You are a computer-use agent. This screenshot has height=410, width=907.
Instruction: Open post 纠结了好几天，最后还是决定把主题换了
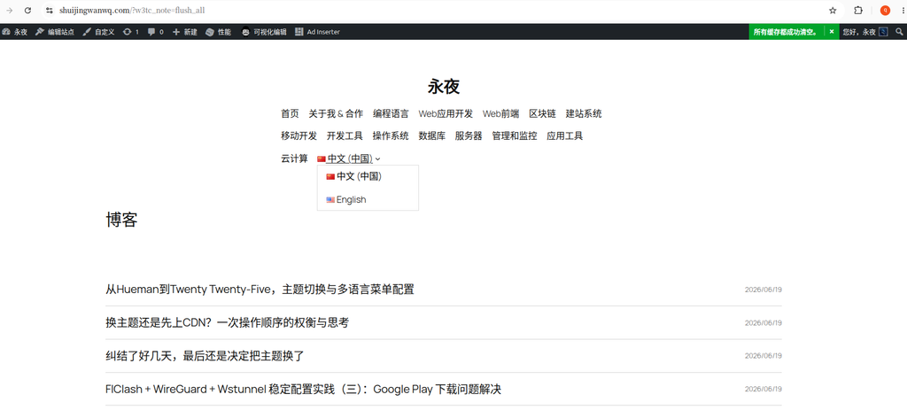(x=205, y=356)
